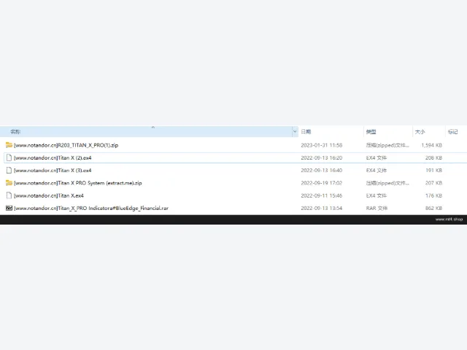Sort by the 标记 tag column header
467x350 pixels.
click(452, 131)
